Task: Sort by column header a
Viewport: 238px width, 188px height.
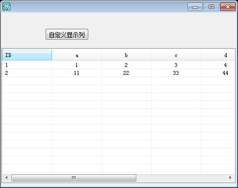Action: 77,55
